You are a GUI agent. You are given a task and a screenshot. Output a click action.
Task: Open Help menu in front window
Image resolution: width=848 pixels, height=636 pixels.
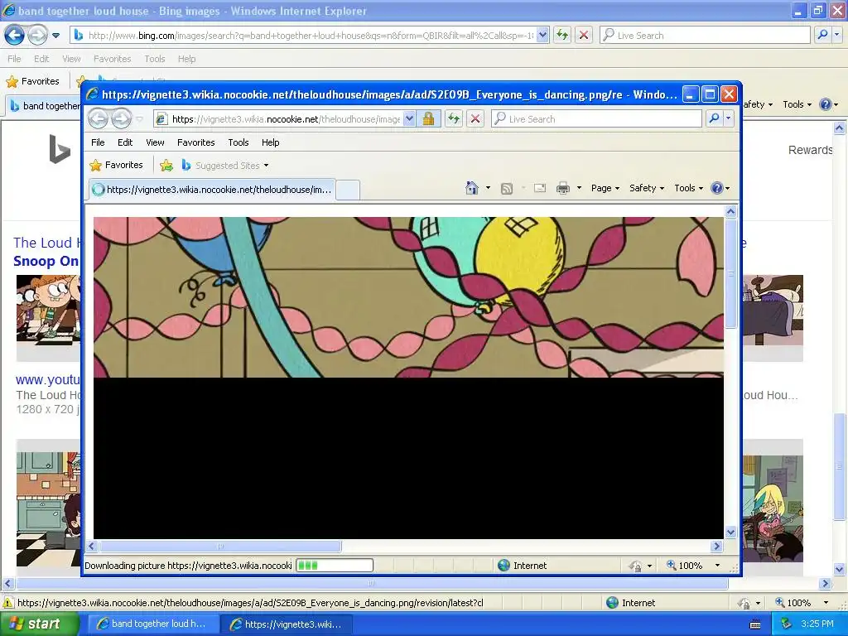(x=271, y=142)
